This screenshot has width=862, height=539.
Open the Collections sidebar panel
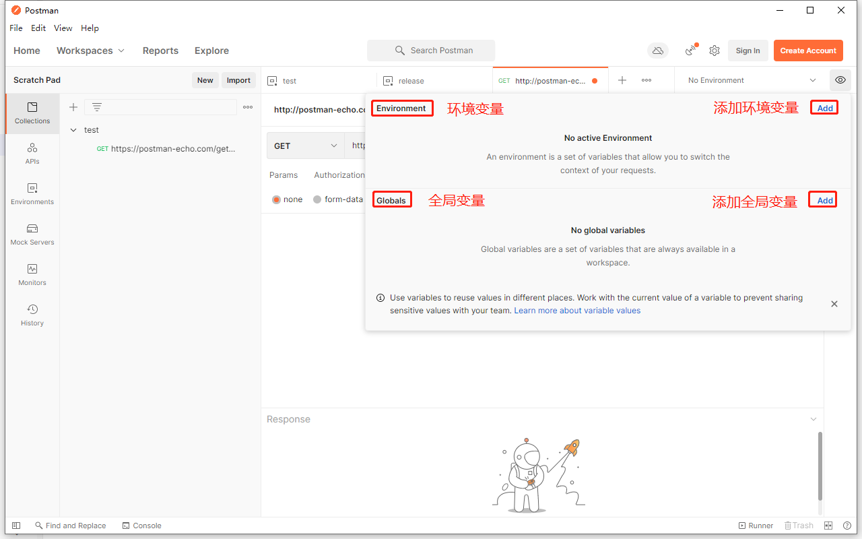point(32,113)
